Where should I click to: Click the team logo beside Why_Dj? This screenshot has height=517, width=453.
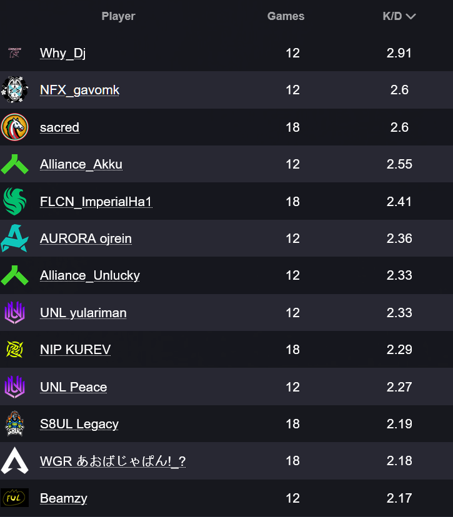14,53
